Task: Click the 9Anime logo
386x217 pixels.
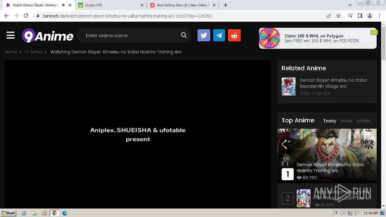Action: click(47, 36)
